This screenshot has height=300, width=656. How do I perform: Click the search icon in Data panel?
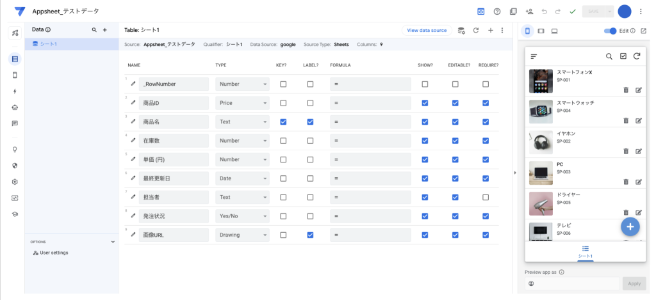click(x=94, y=30)
